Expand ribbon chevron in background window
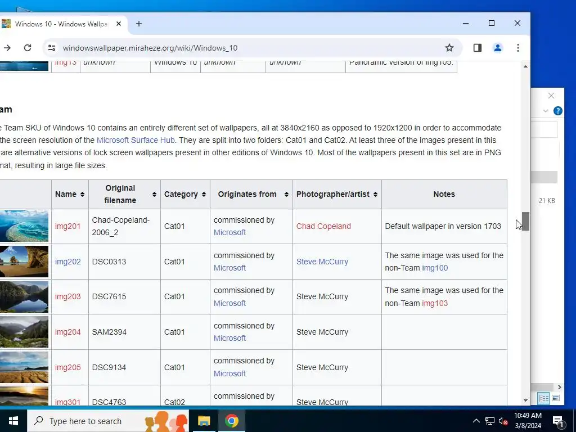The height and width of the screenshot is (432, 576). (546, 111)
